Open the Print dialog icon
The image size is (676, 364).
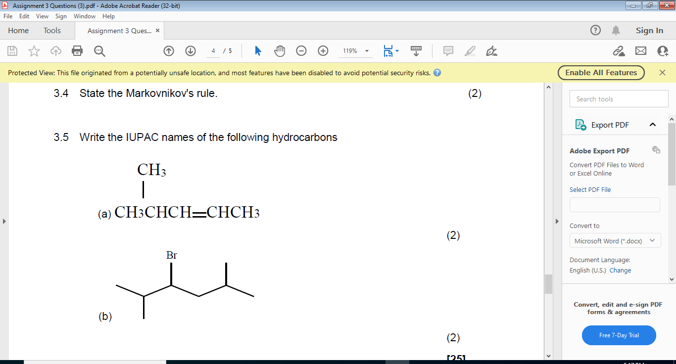pyautogui.click(x=77, y=50)
